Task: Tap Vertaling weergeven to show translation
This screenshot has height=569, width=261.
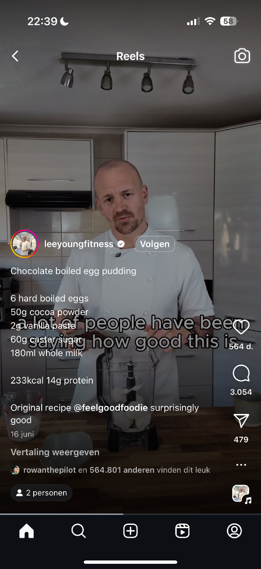Action: click(55, 452)
